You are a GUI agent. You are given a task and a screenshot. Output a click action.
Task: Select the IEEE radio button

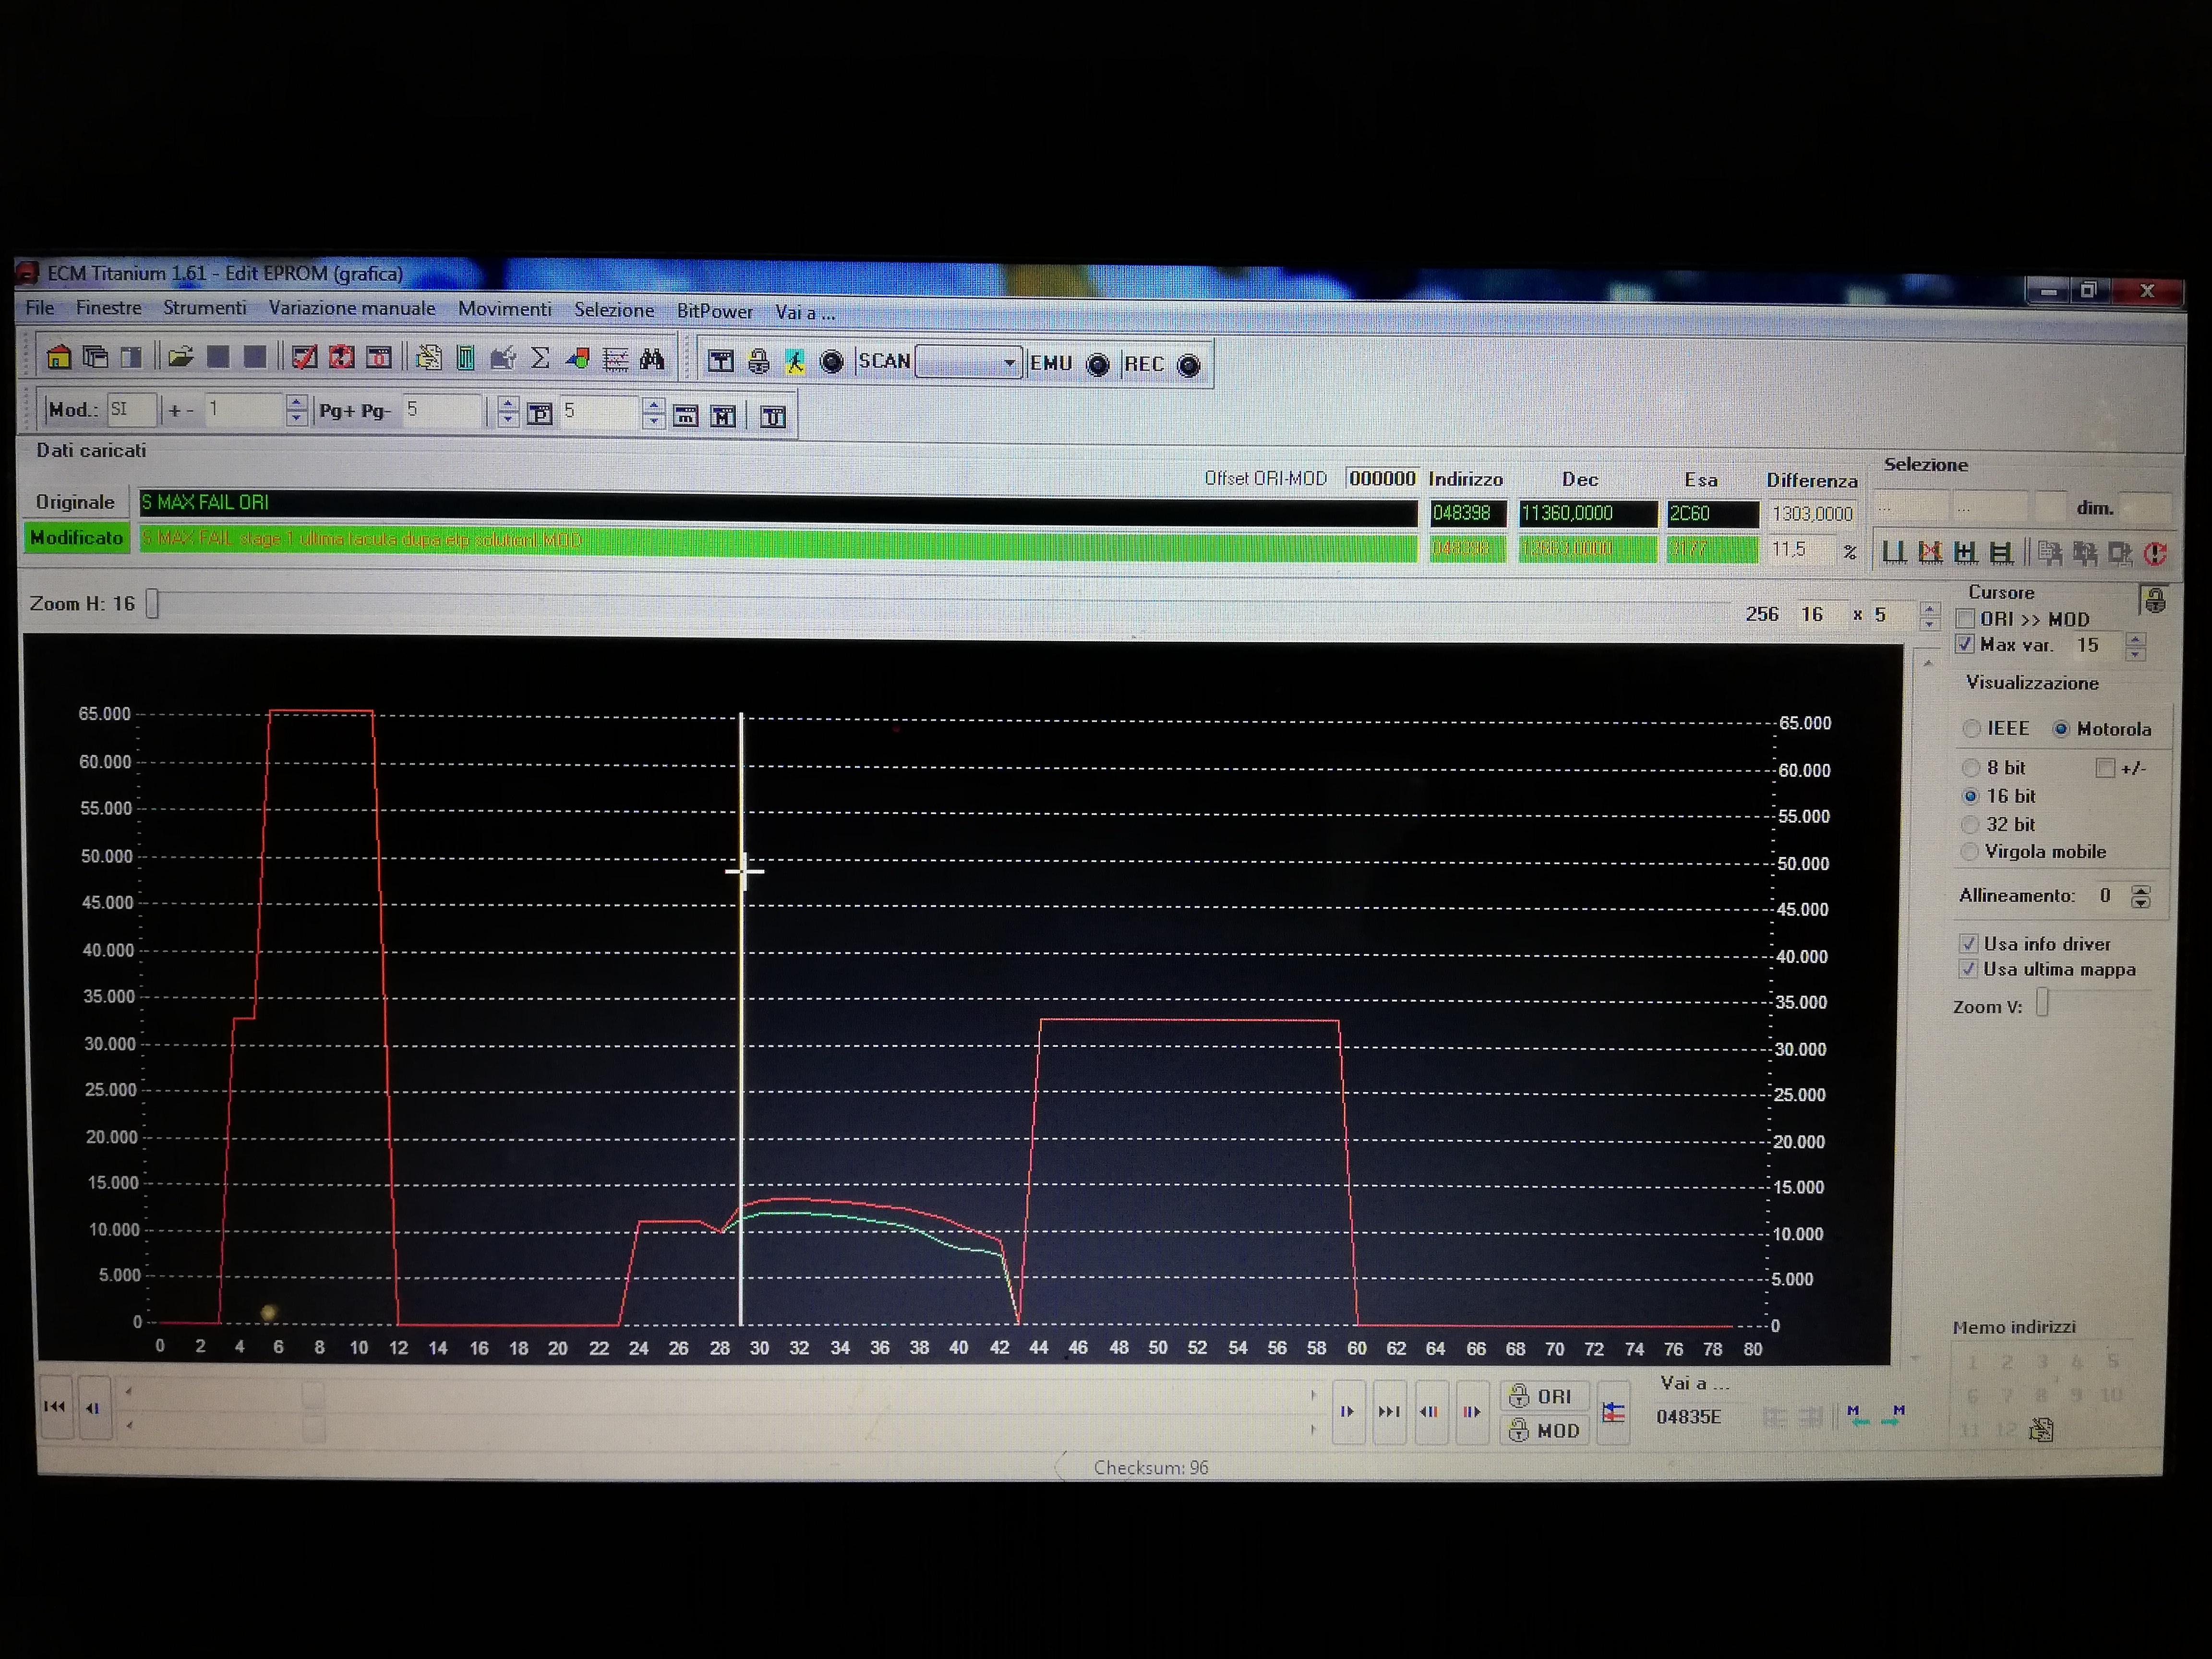pyautogui.click(x=1971, y=728)
